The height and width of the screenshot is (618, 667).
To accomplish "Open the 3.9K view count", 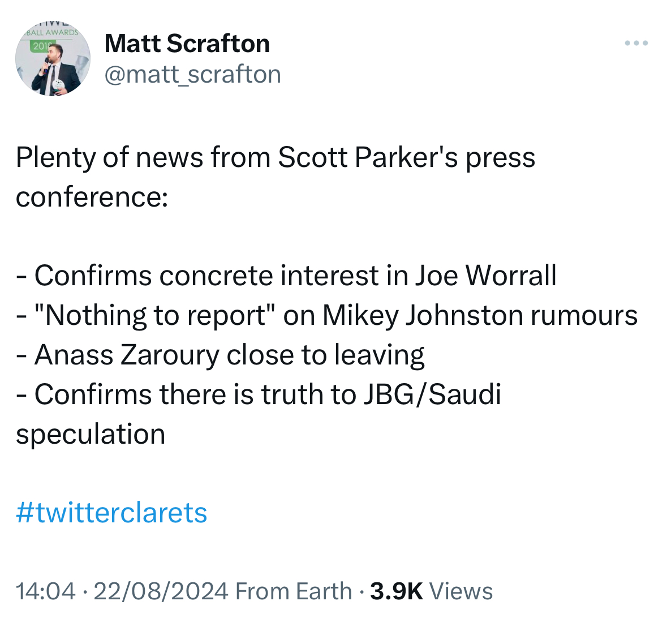I will (x=396, y=591).
